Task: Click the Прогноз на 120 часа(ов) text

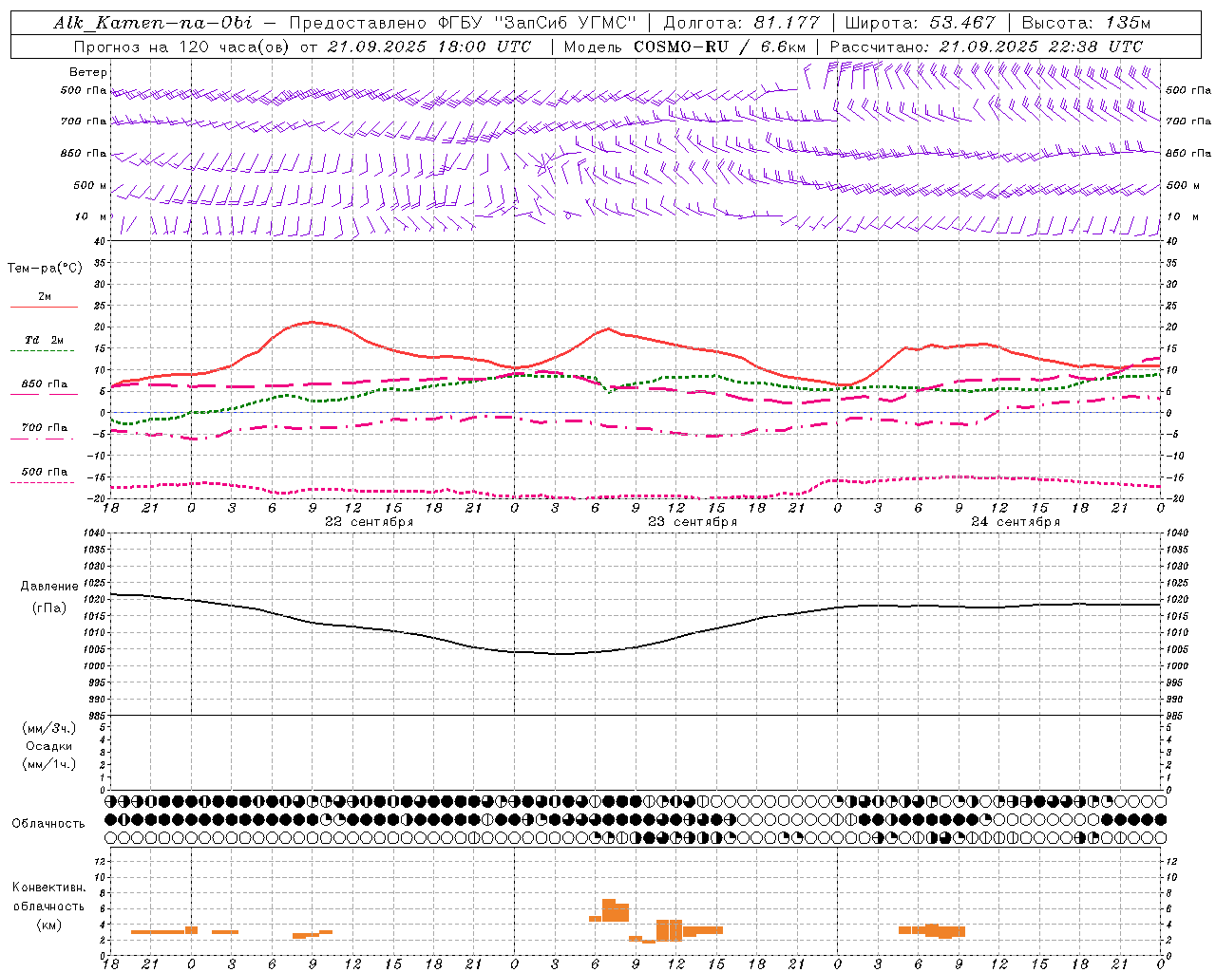Action: click(x=181, y=47)
